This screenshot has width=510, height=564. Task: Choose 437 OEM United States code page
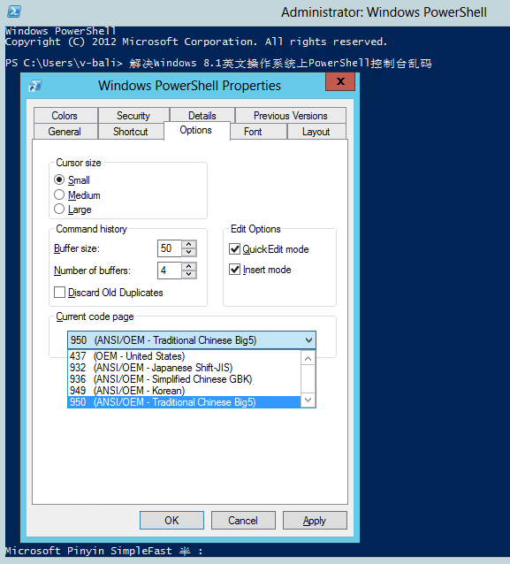184,356
